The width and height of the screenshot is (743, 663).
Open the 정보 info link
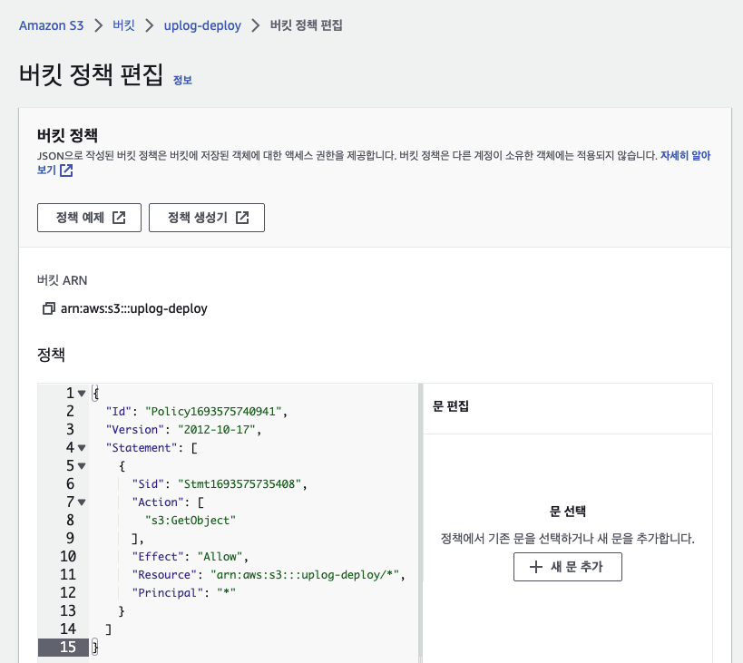[182, 80]
